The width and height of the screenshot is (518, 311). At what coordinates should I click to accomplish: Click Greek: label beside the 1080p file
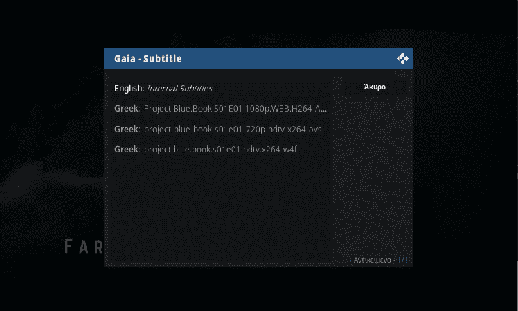coord(127,109)
